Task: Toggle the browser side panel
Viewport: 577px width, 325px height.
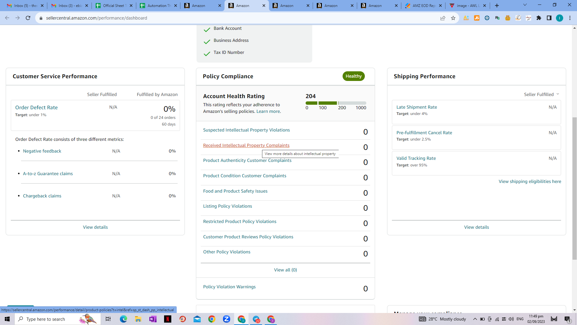Action: tap(549, 18)
